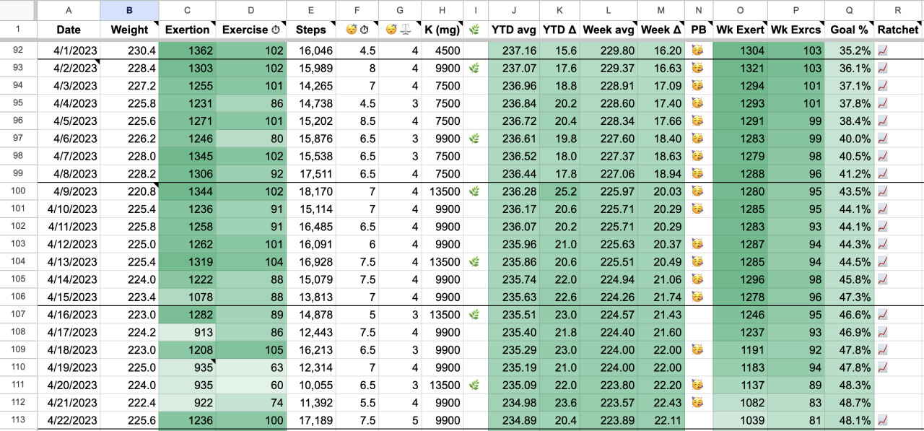Click the leaf emoji in row 93
This screenshot has width=924, height=431.
click(x=475, y=68)
